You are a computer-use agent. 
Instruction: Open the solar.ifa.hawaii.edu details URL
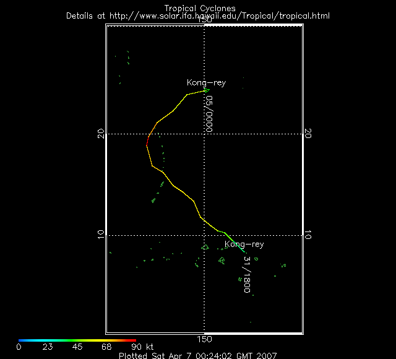point(197,15)
